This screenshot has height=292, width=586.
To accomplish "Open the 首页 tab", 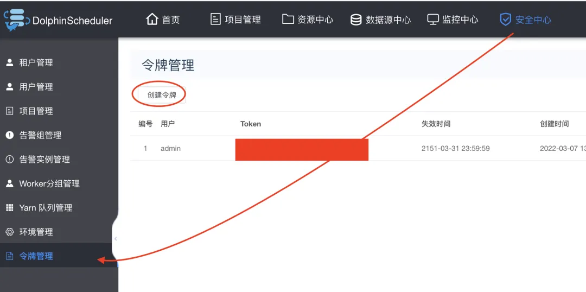I will (x=163, y=20).
